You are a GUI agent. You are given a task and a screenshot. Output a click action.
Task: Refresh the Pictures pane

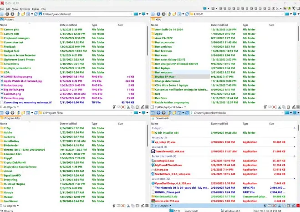pos(36,14)
